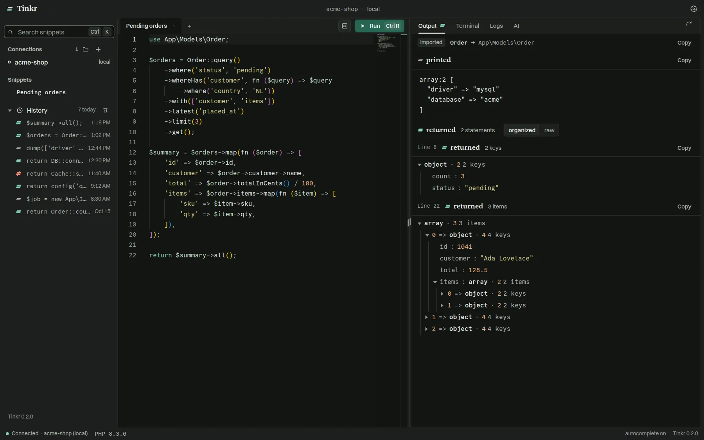
Task: Clear history with trash icon
Action: (105, 110)
